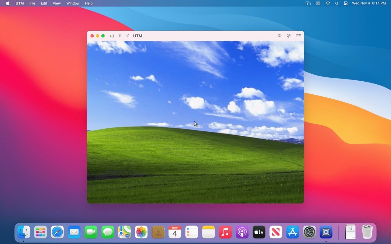The image size is (391, 244).
Task: Toggle mouse cursor capture in UTM toolbar
Action: (279, 36)
